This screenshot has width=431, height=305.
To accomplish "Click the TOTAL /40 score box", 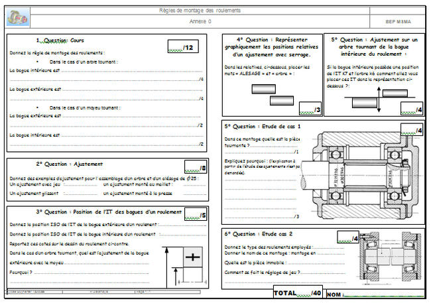I will pyautogui.click(x=298, y=293).
